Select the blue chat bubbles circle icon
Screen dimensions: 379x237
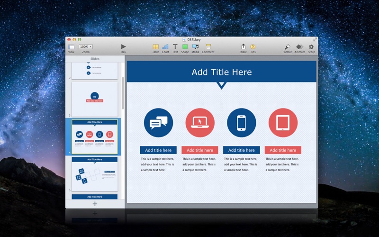coord(158,123)
